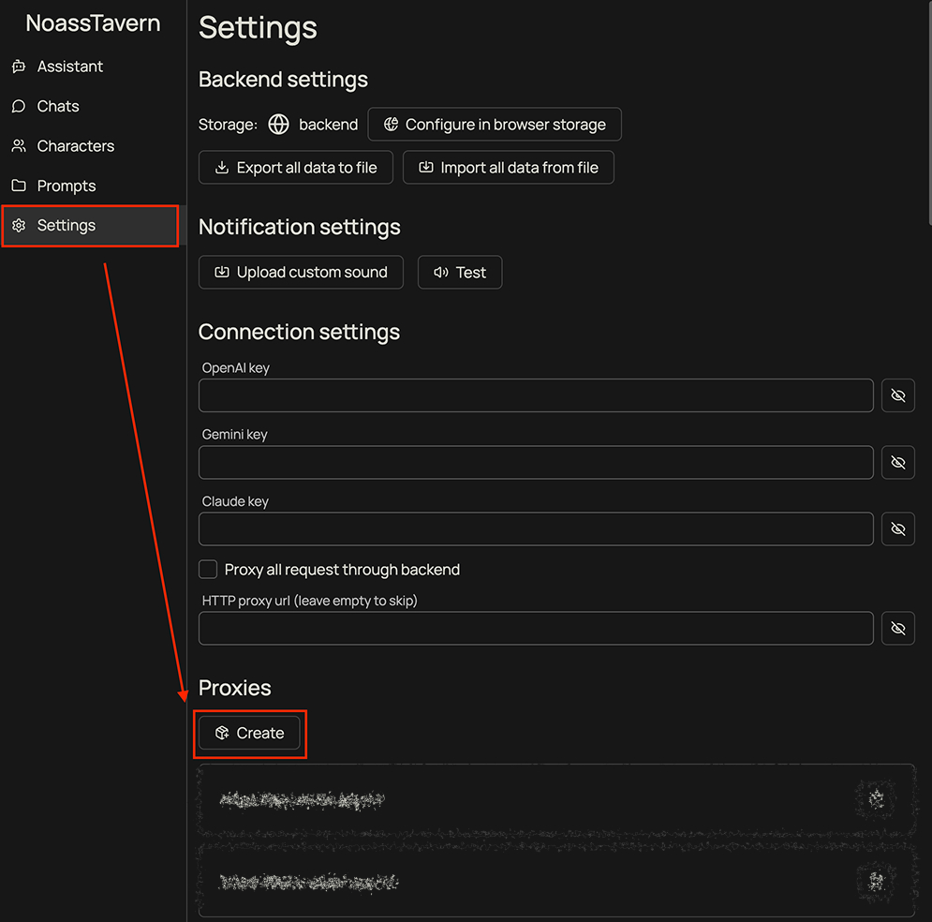Go to the Characters page
This screenshot has height=922, width=932.
tap(75, 146)
